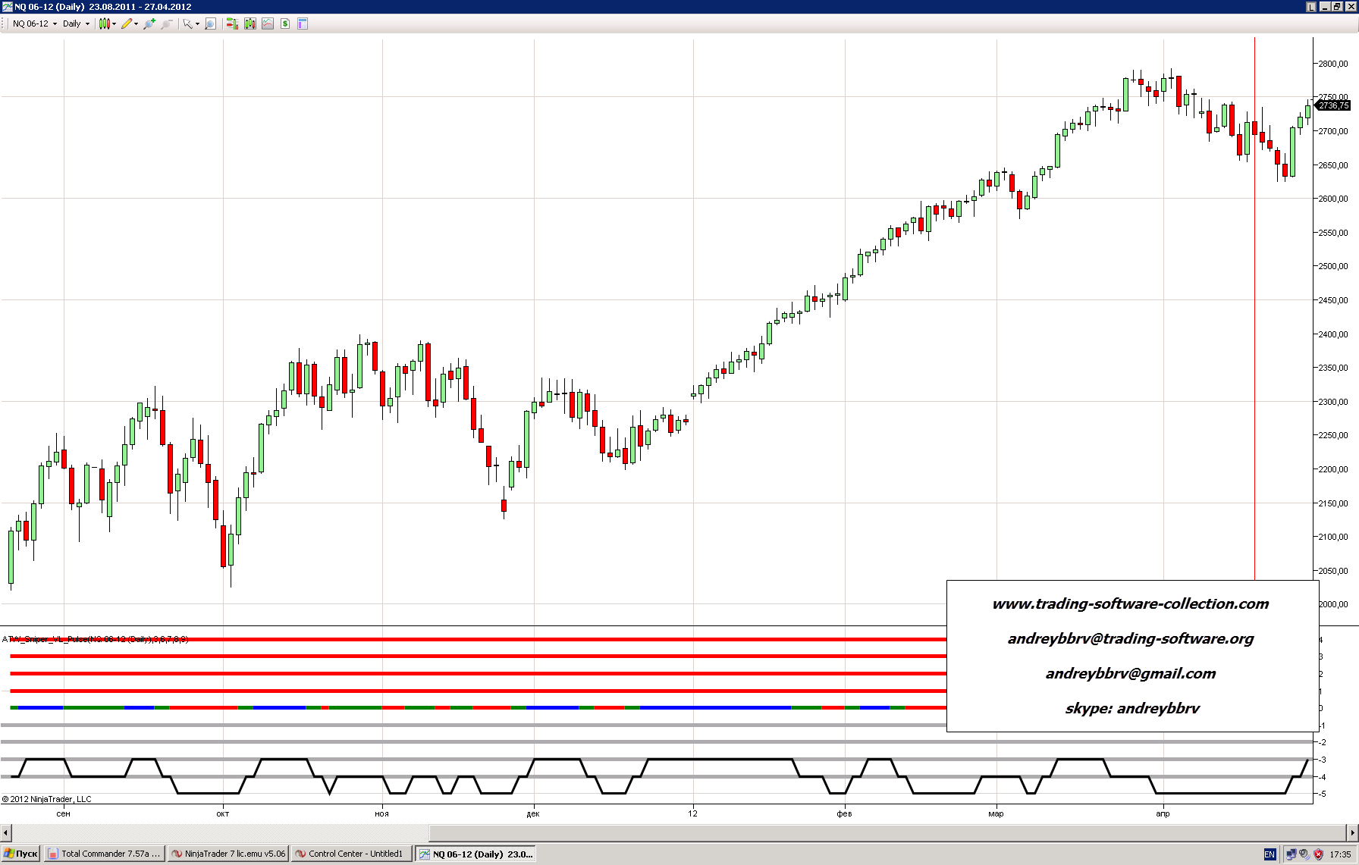Screen dimensions: 1359x865
Task: Click the Пуск start button
Action: coord(20,854)
